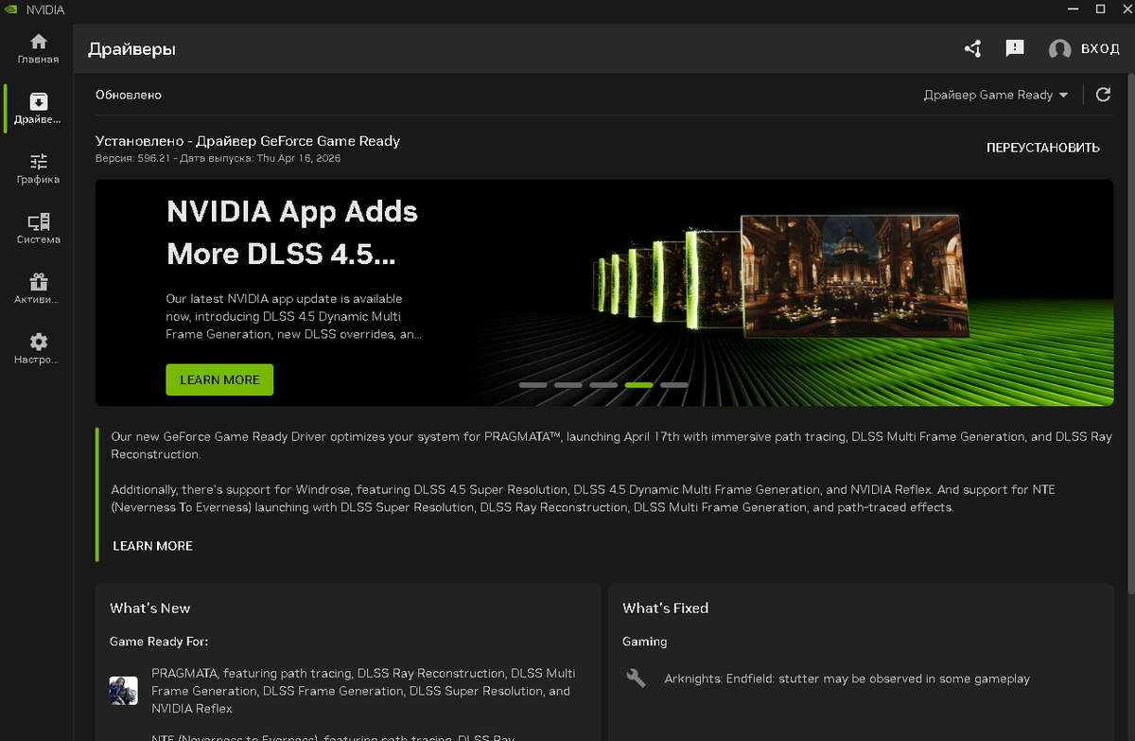Click the What's New heading
The width and height of the screenshot is (1135, 741).
click(x=149, y=609)
